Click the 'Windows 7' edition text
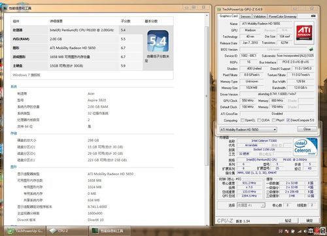Screen dimensions: 327x236 pos(26,75)
